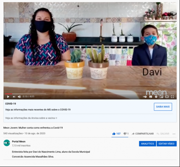The image size is (180, 167).
Task: Click the SAIBA MAIS button
Action: point(163,107)
